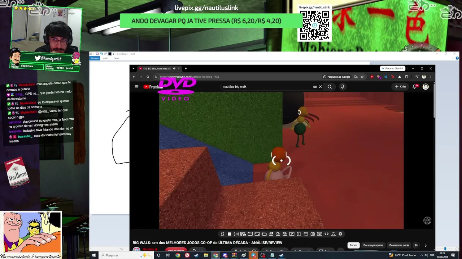Click the save icon in Paint's quick access bar

[97, 54]
